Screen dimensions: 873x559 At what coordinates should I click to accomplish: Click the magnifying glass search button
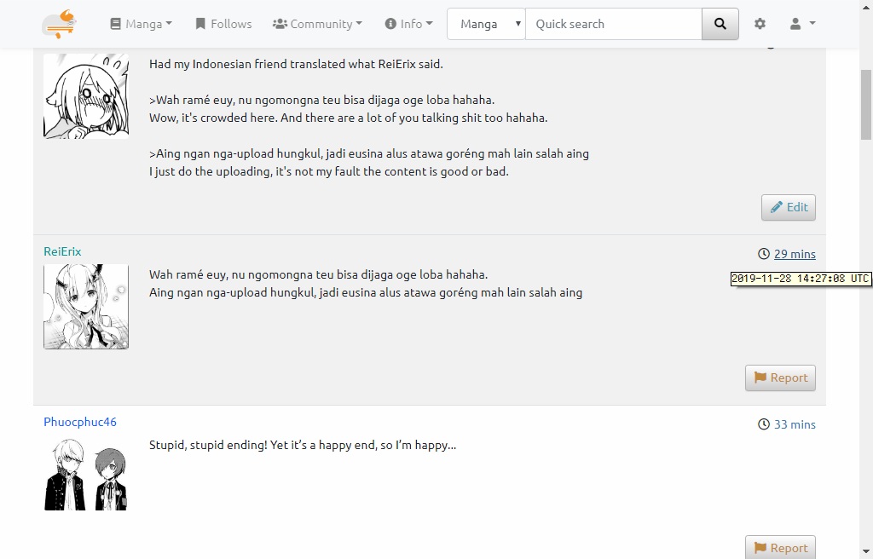pyautogui.click(x=720, y=24)
